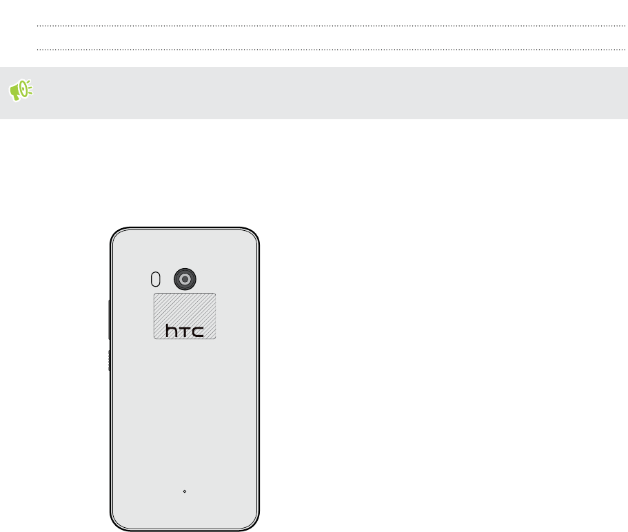This screenshot has height=532, width=628.
Task: Click the HTC logo on the phone back
Action: pos(185,331)
